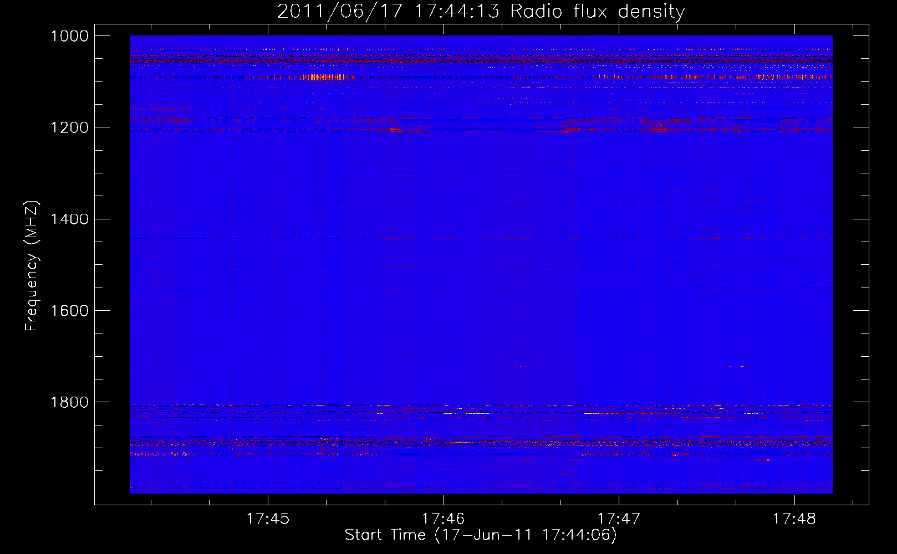Click the 17:47 time tick label
This screenshot has height=554, width=897.
[619, 519]
